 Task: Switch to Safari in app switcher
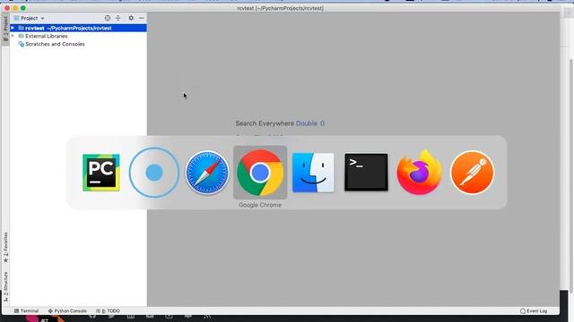coord(207,173)
